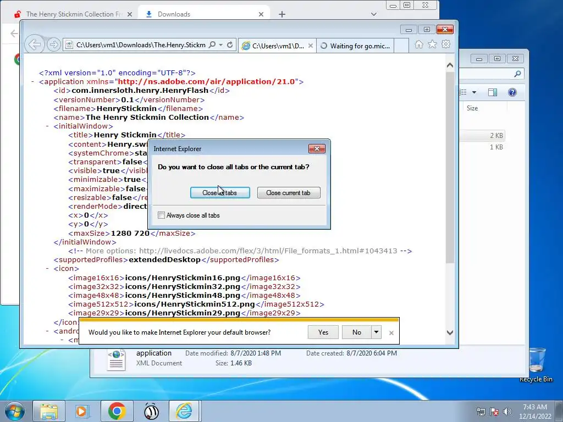The image size is (563, 422).
Task: Close the C:\Users\vm1\D... IE tab
Action: [311, 46]
